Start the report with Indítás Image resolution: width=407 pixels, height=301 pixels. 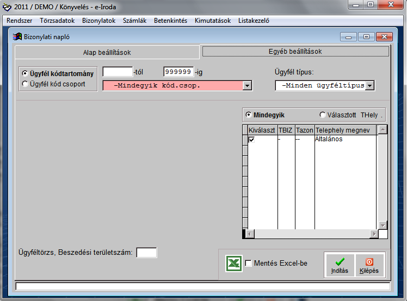point(340,265)
